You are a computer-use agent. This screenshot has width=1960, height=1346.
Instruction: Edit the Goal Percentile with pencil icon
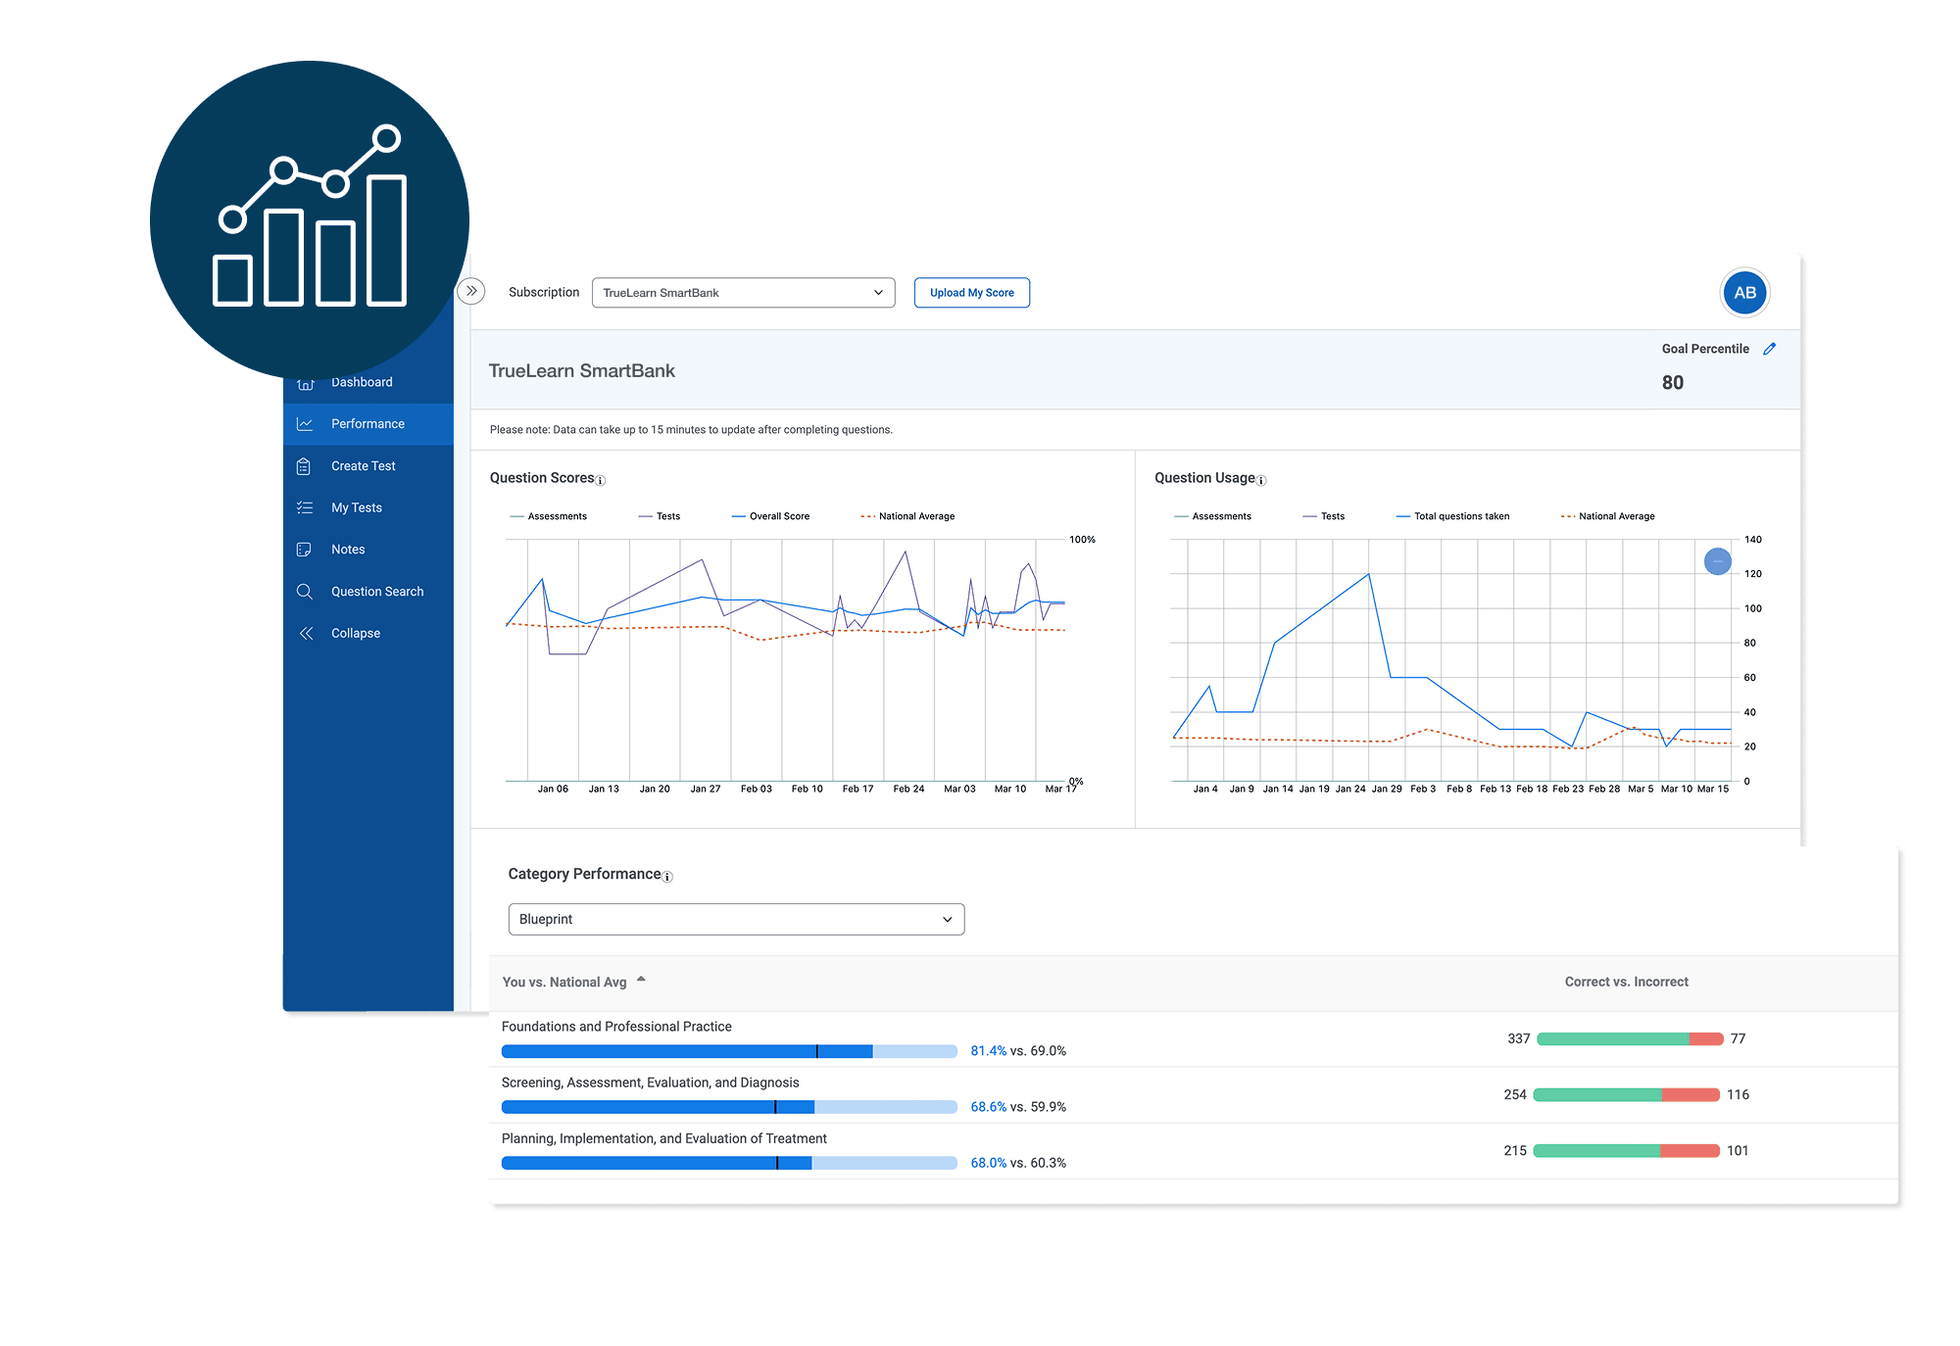[x=1770, y=349]
